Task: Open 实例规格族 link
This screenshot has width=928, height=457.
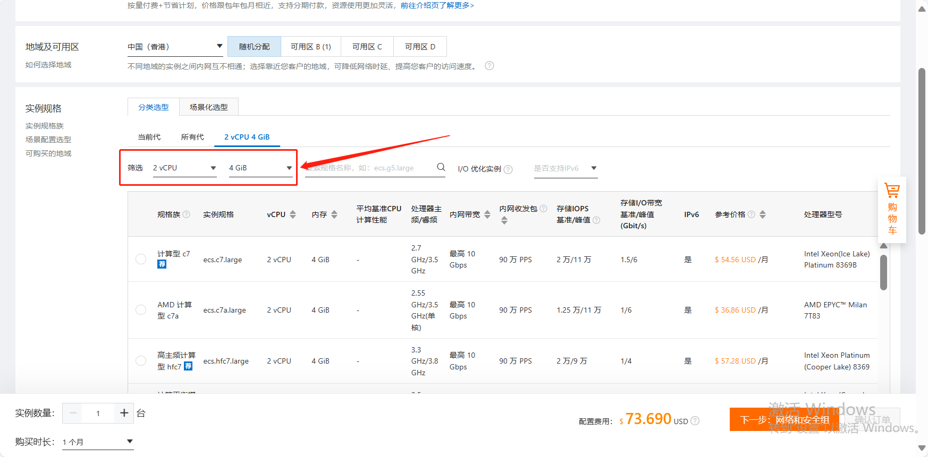Action: coord(45,126)
